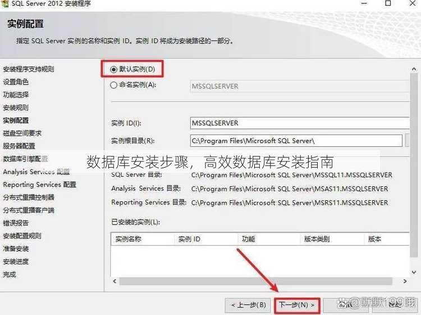Click the 已安装的实例(L) label
The width and height of the screenshot is (421, 315).
click(136, 222)
